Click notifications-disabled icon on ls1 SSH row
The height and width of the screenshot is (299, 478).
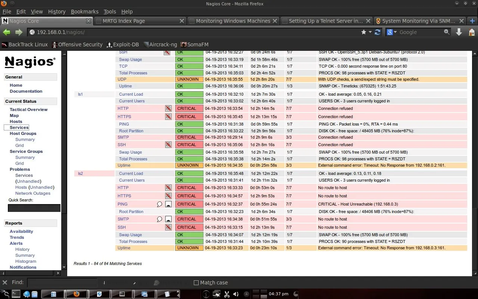tap(168, 145)
